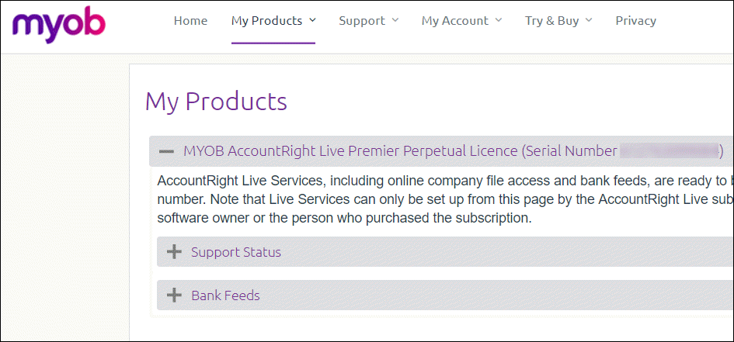This screenshot has height=342, width=734.
Task: Click the dropdown arrow next to Support
Action: point(395,21)
